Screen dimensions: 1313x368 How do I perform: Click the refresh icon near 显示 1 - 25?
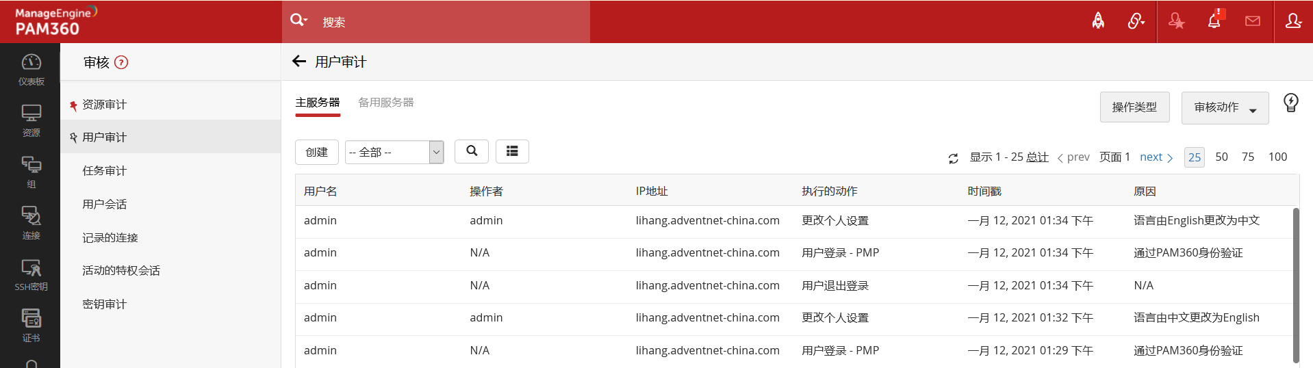[953, 158]
